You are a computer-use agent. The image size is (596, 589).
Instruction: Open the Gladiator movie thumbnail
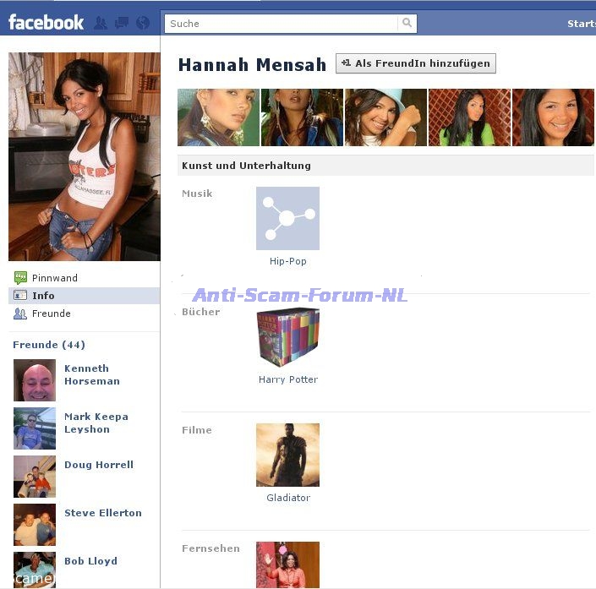(287, 455)
